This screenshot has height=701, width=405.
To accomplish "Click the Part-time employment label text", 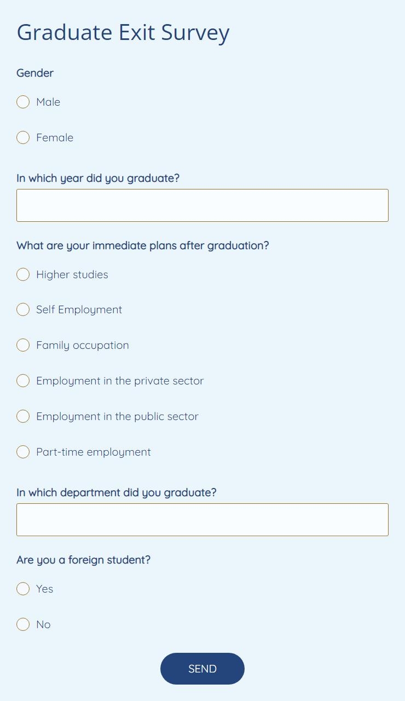I will click(x=93, y=452).
